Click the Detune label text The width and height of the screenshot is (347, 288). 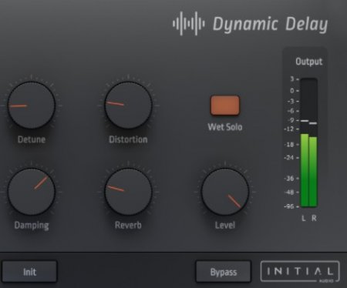tap(32, 139)
